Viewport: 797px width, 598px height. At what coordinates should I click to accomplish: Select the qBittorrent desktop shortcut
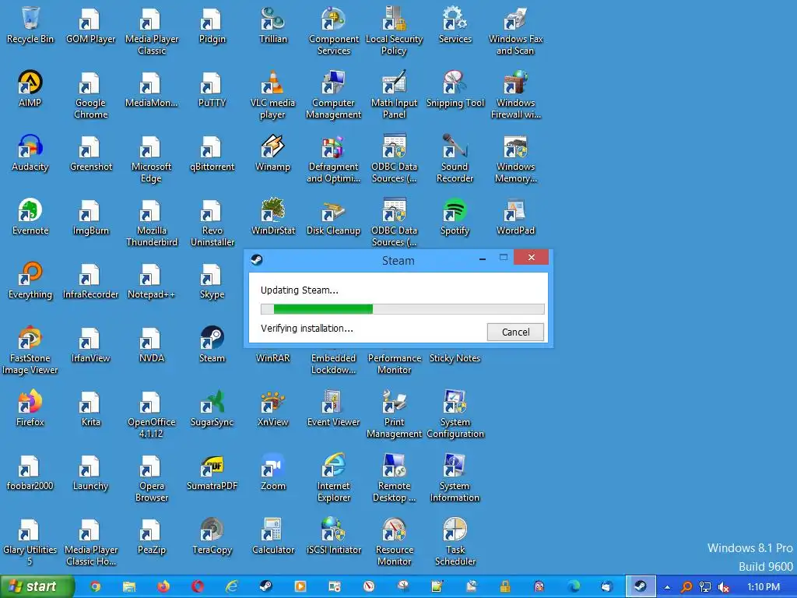coord(212,153)
